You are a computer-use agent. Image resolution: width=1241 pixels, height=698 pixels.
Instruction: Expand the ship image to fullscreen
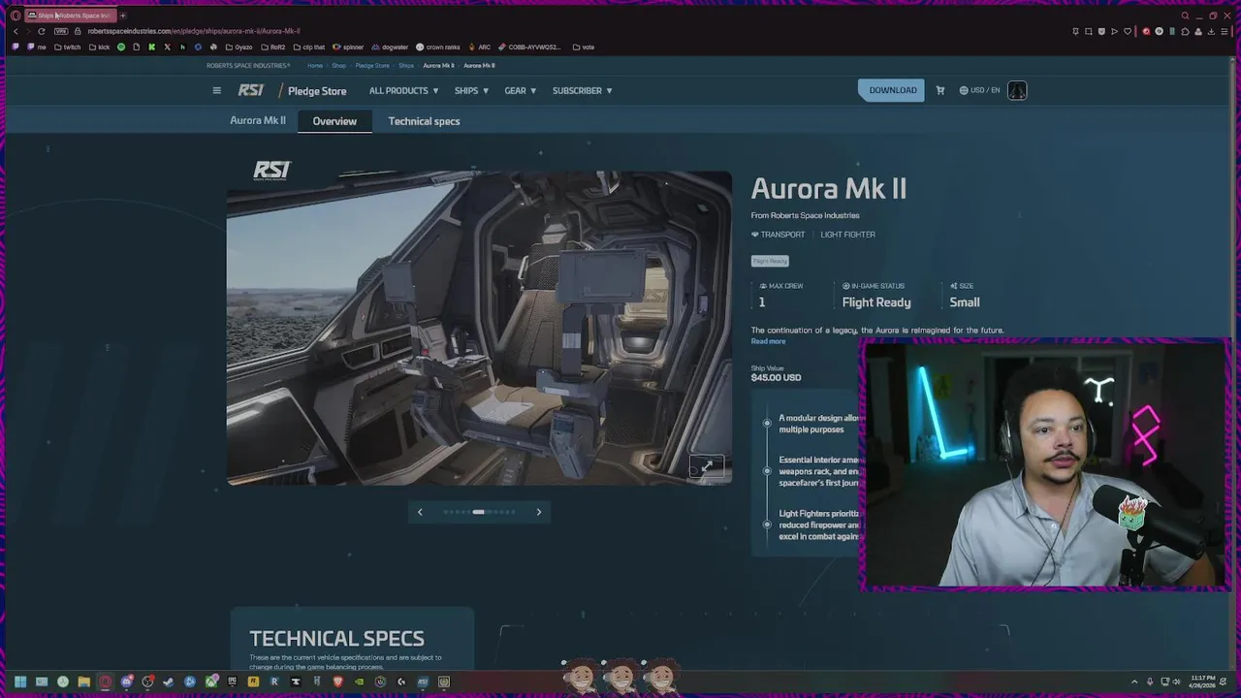coord(707,467)
